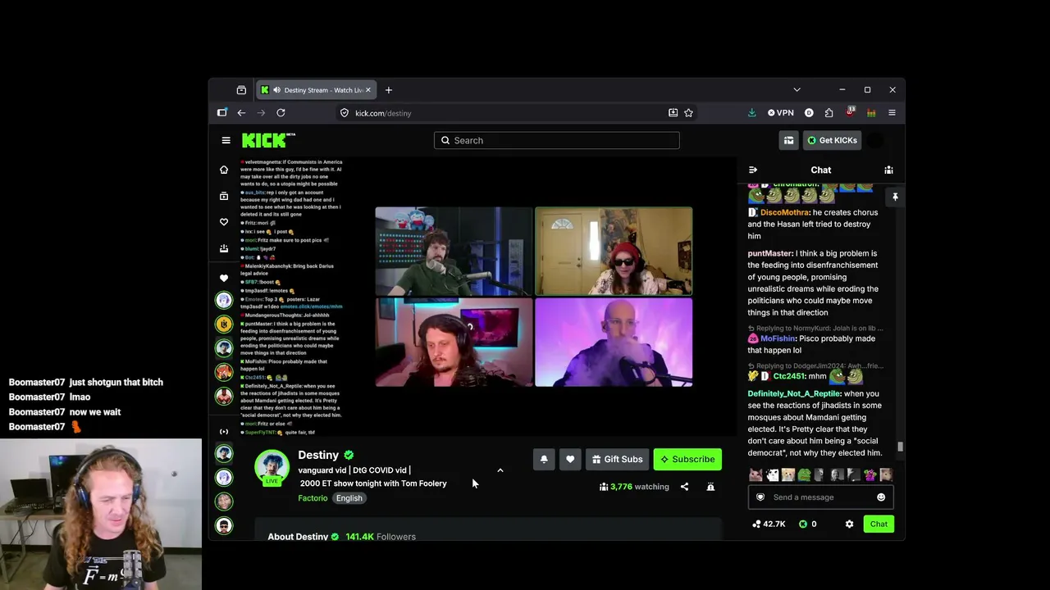Click the Ctc2451 username in chat
This screenshot has width=1050, height=590.
788,376
